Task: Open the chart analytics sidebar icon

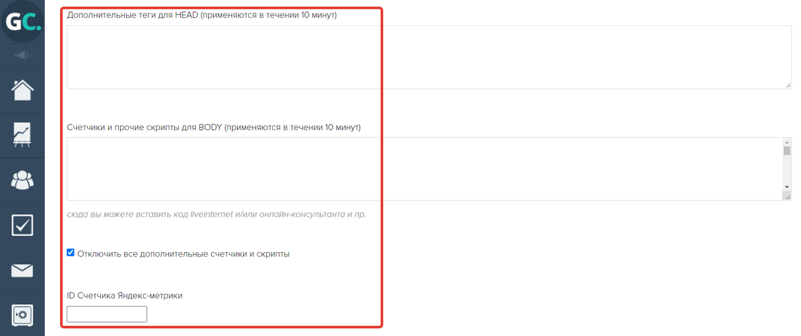Action: click(x=22, y=134)
